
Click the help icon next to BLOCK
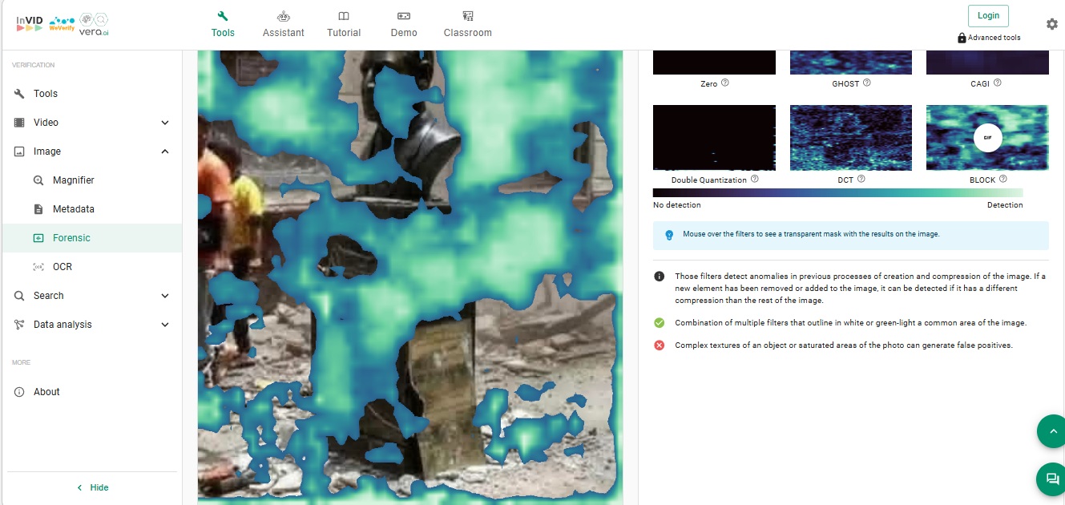[1003, 180]
